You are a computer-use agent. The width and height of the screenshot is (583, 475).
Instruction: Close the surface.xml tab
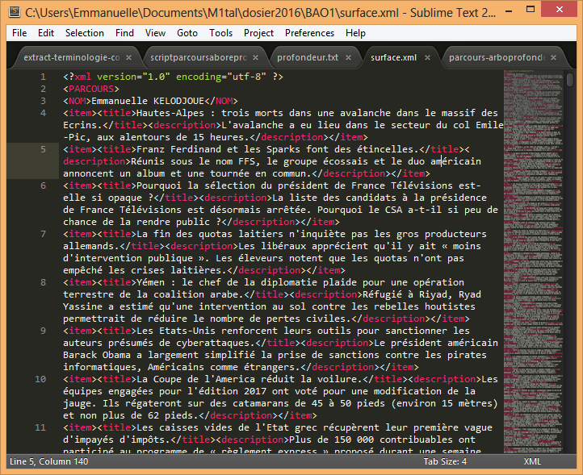coord(428,57)
